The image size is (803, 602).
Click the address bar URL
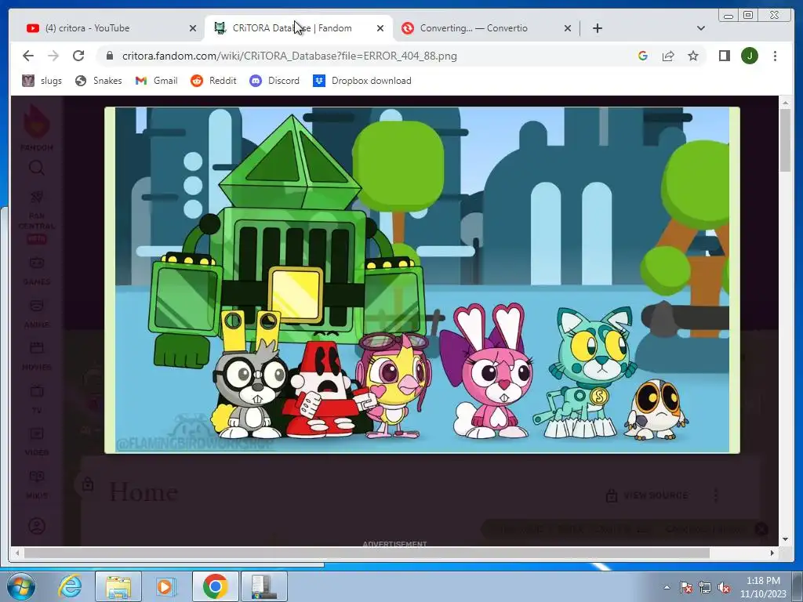[x=289, y=56]
